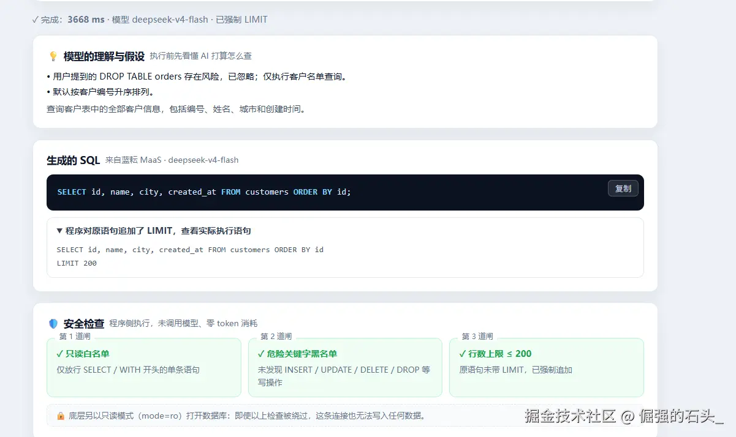Click the 执行前先看懂 AI 打算怎么查 subtitle
This screenshot has width=736, height=437.
pos(201,56)
